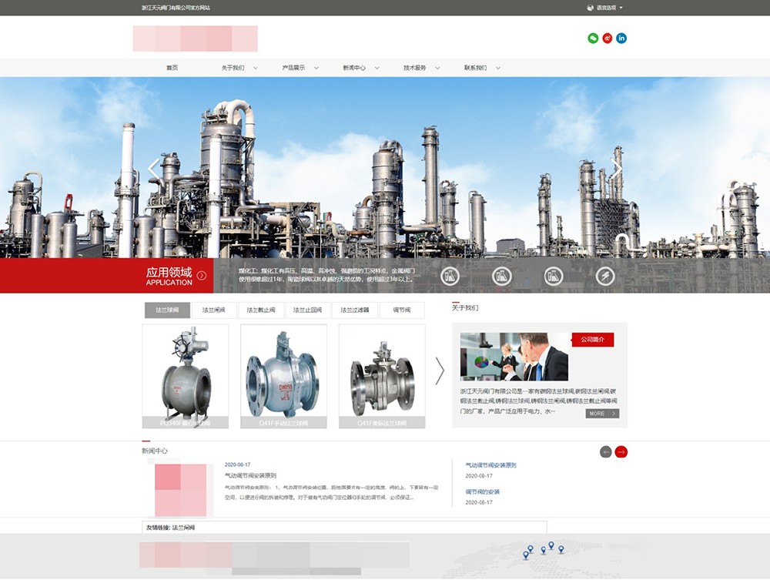Expand the 技术服务 nav menu
This screenshot has width=770, height=580.
pos(421,68)
